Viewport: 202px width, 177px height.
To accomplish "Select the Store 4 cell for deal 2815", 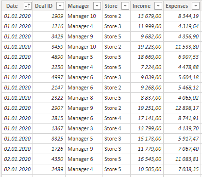I will point(116,118).
